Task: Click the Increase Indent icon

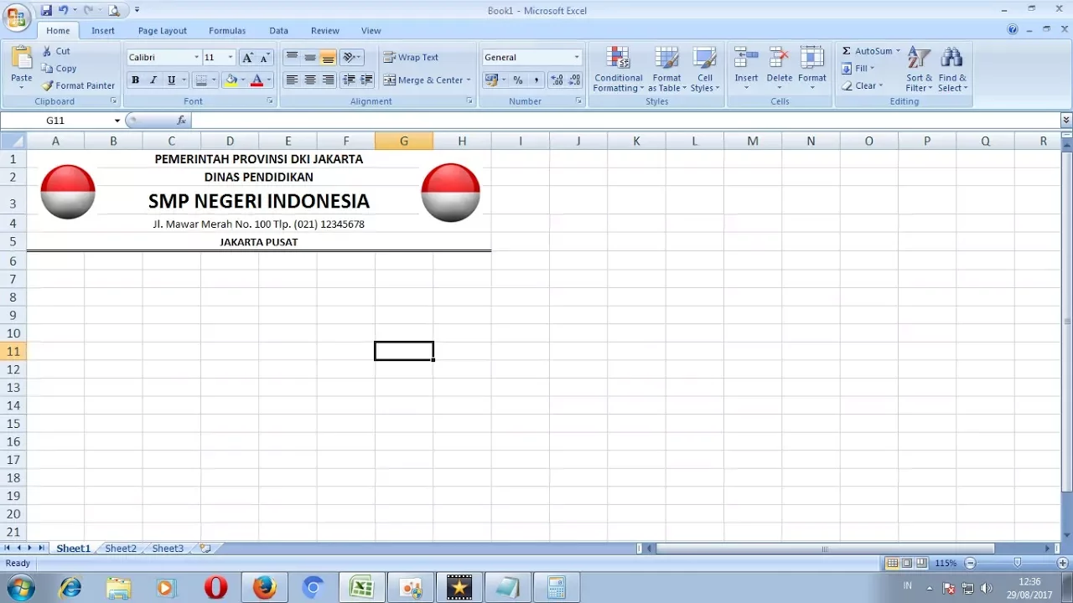Action: click(x=366, y=80)
